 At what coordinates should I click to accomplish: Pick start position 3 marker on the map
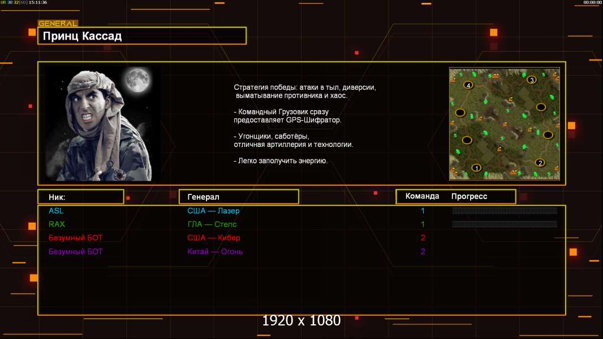coord(531,80)
